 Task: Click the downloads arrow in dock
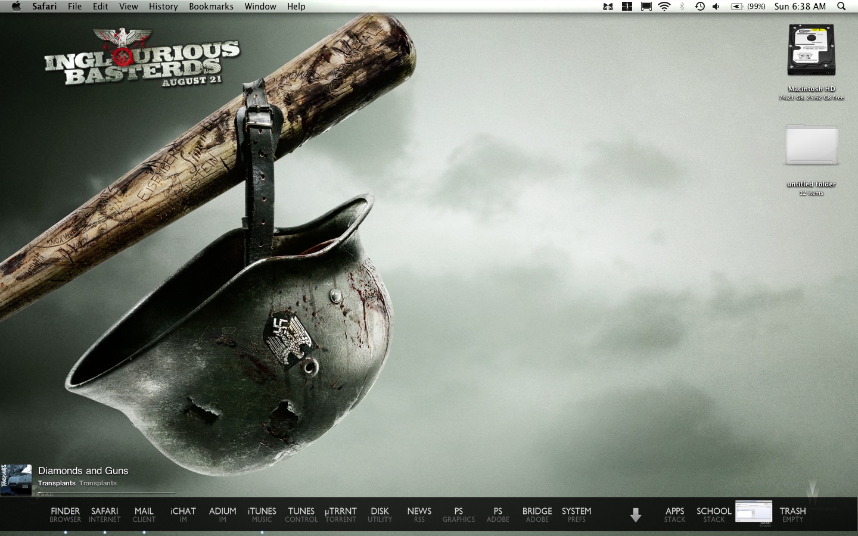tap(636, 515)
